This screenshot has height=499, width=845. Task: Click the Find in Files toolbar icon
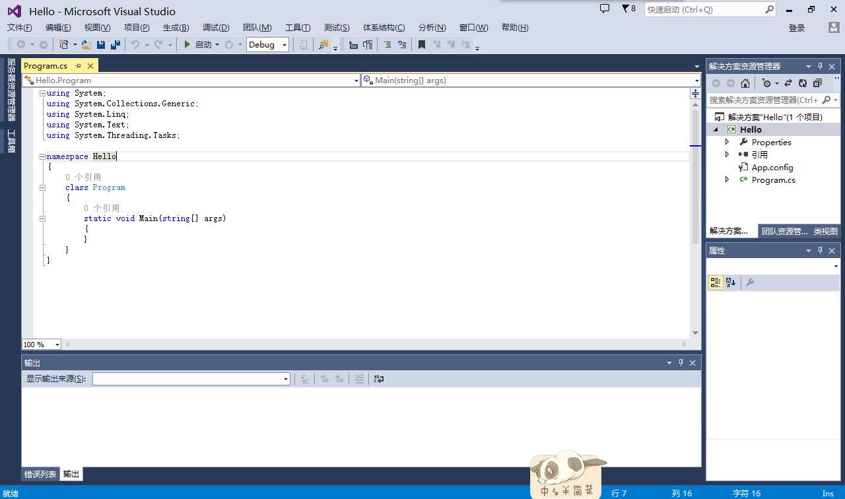pyautogui.click(x=323, y=44)
